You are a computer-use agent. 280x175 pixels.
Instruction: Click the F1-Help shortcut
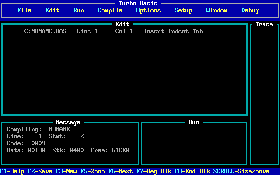12,171
